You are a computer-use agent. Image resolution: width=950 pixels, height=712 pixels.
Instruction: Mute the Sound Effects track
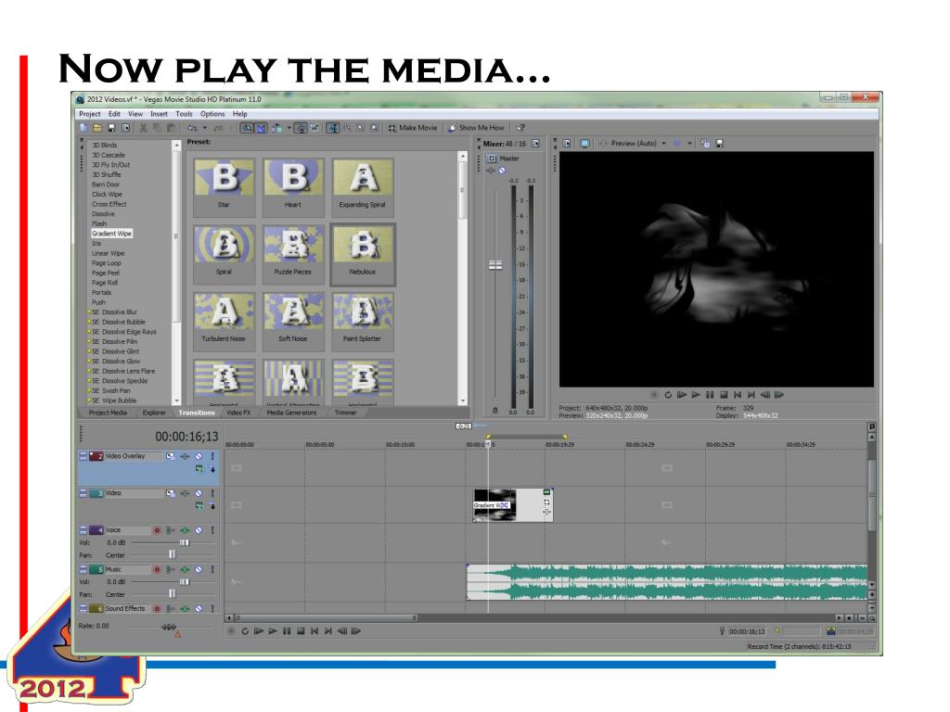[199, 608]
